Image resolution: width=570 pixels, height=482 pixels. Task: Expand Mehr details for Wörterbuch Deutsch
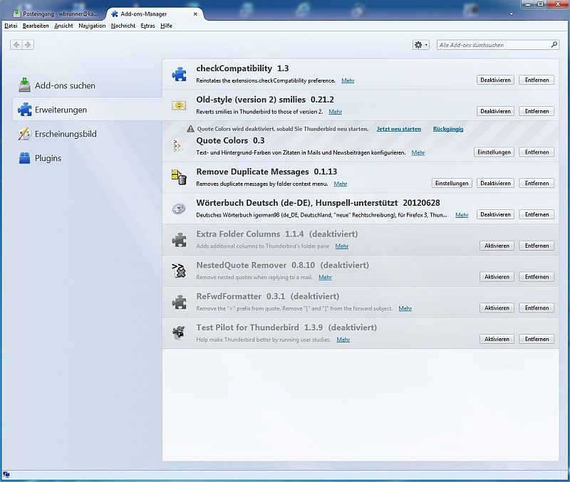[462, 214]
